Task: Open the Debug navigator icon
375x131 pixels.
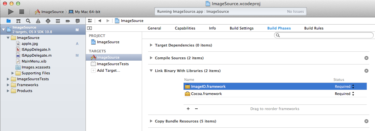Action: tap(58, 21)
